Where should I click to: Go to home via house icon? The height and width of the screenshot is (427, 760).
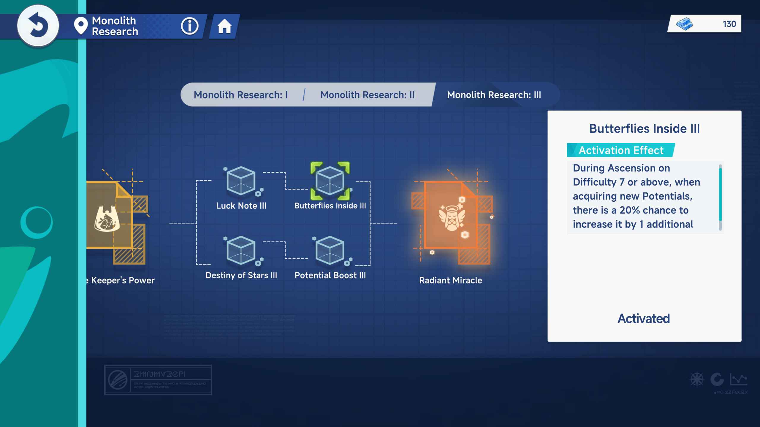coord(224,26)
